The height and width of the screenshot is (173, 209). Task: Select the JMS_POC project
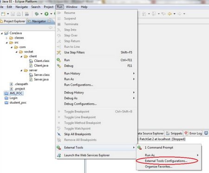click(14, 93)
